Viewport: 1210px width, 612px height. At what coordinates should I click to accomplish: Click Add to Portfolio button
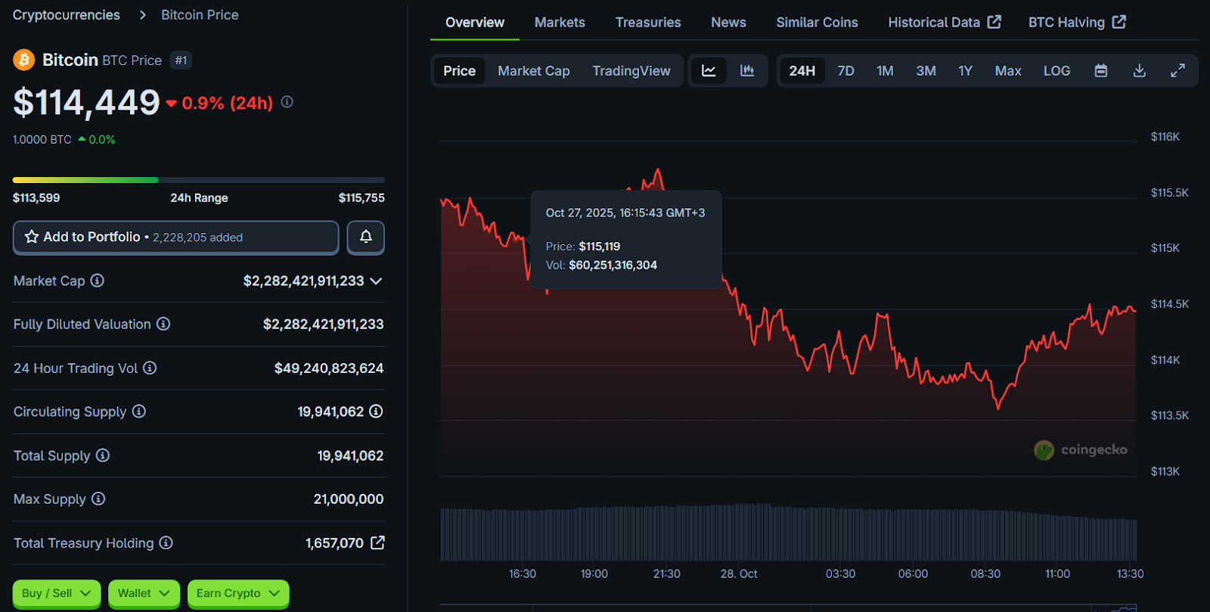175,237
